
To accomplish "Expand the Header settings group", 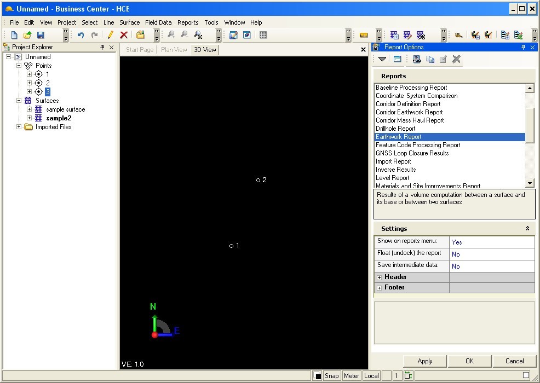I will click(379, 277).
